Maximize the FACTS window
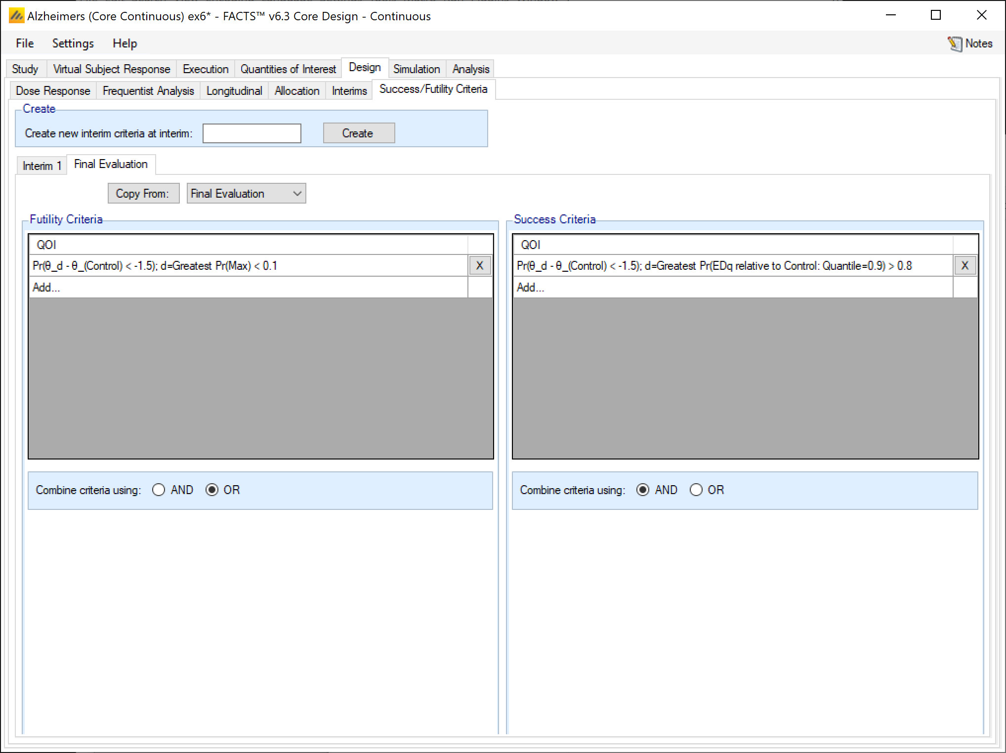Viewport: 1006px width, 753px height. (x=935, y=15)
